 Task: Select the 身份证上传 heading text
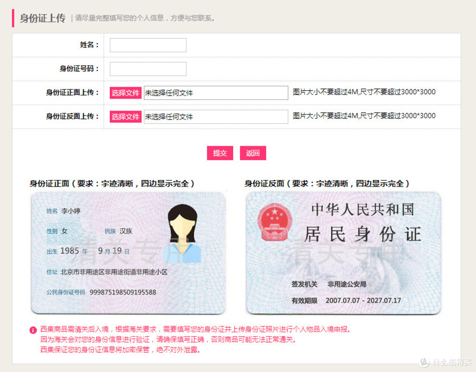(42, 18)
